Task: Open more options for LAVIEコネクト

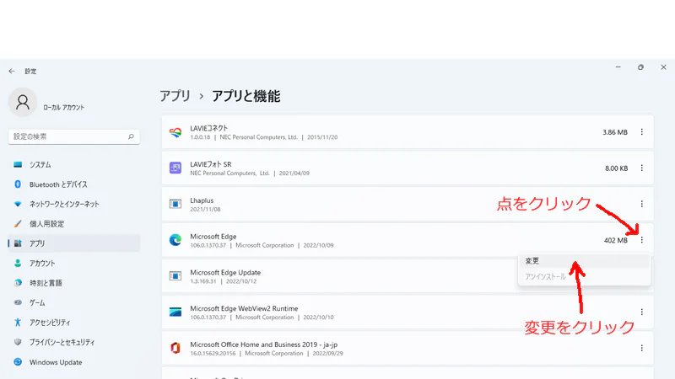Action: click(x=641, y=132)
